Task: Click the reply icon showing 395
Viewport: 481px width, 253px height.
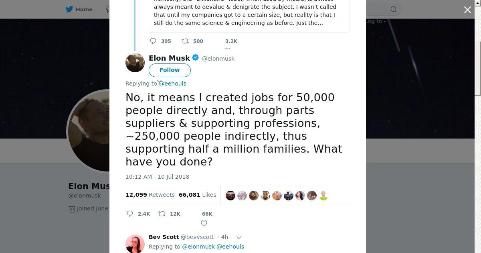Action: pyautogui.click(x=153, y=41)
